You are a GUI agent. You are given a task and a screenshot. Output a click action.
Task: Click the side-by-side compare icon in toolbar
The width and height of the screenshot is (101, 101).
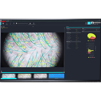pyautogui.click(x=14, y=23)
